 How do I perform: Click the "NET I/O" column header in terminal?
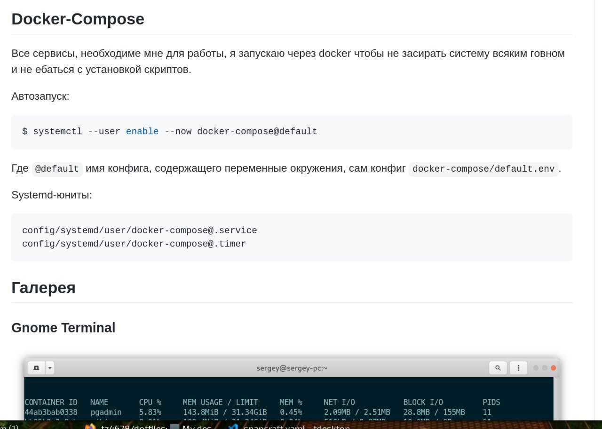pos(339,402)
